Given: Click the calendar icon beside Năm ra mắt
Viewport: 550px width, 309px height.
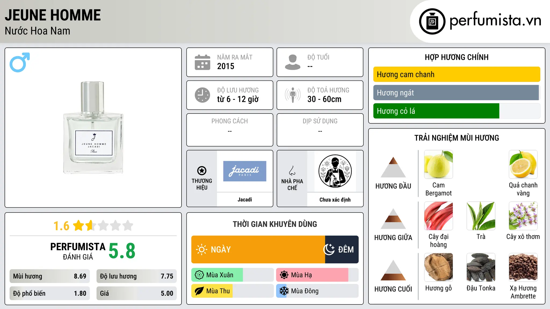Looking at the screenshot, I should (x=202, y=62).
